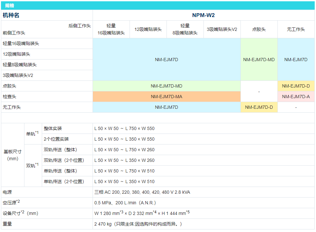Click the two-line 轻量 8吸嘴贴装头 column header
This screenshot has width=316, height=232.
click(185, 29)
